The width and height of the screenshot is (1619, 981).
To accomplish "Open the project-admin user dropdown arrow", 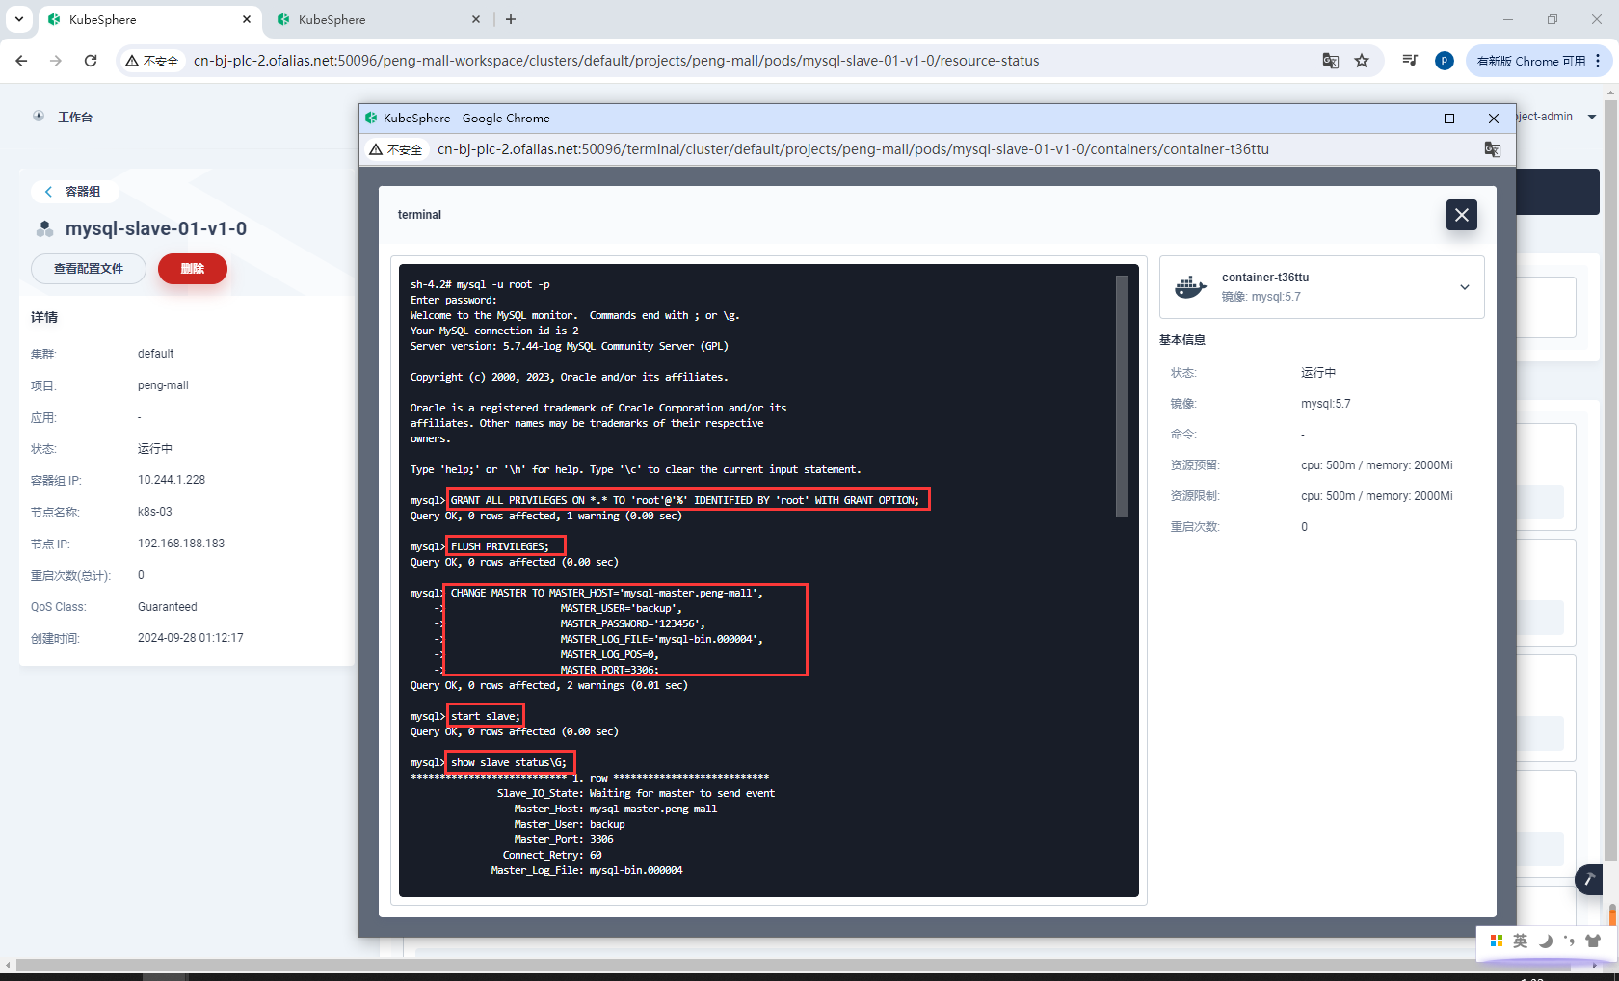I will point(1591,117).
